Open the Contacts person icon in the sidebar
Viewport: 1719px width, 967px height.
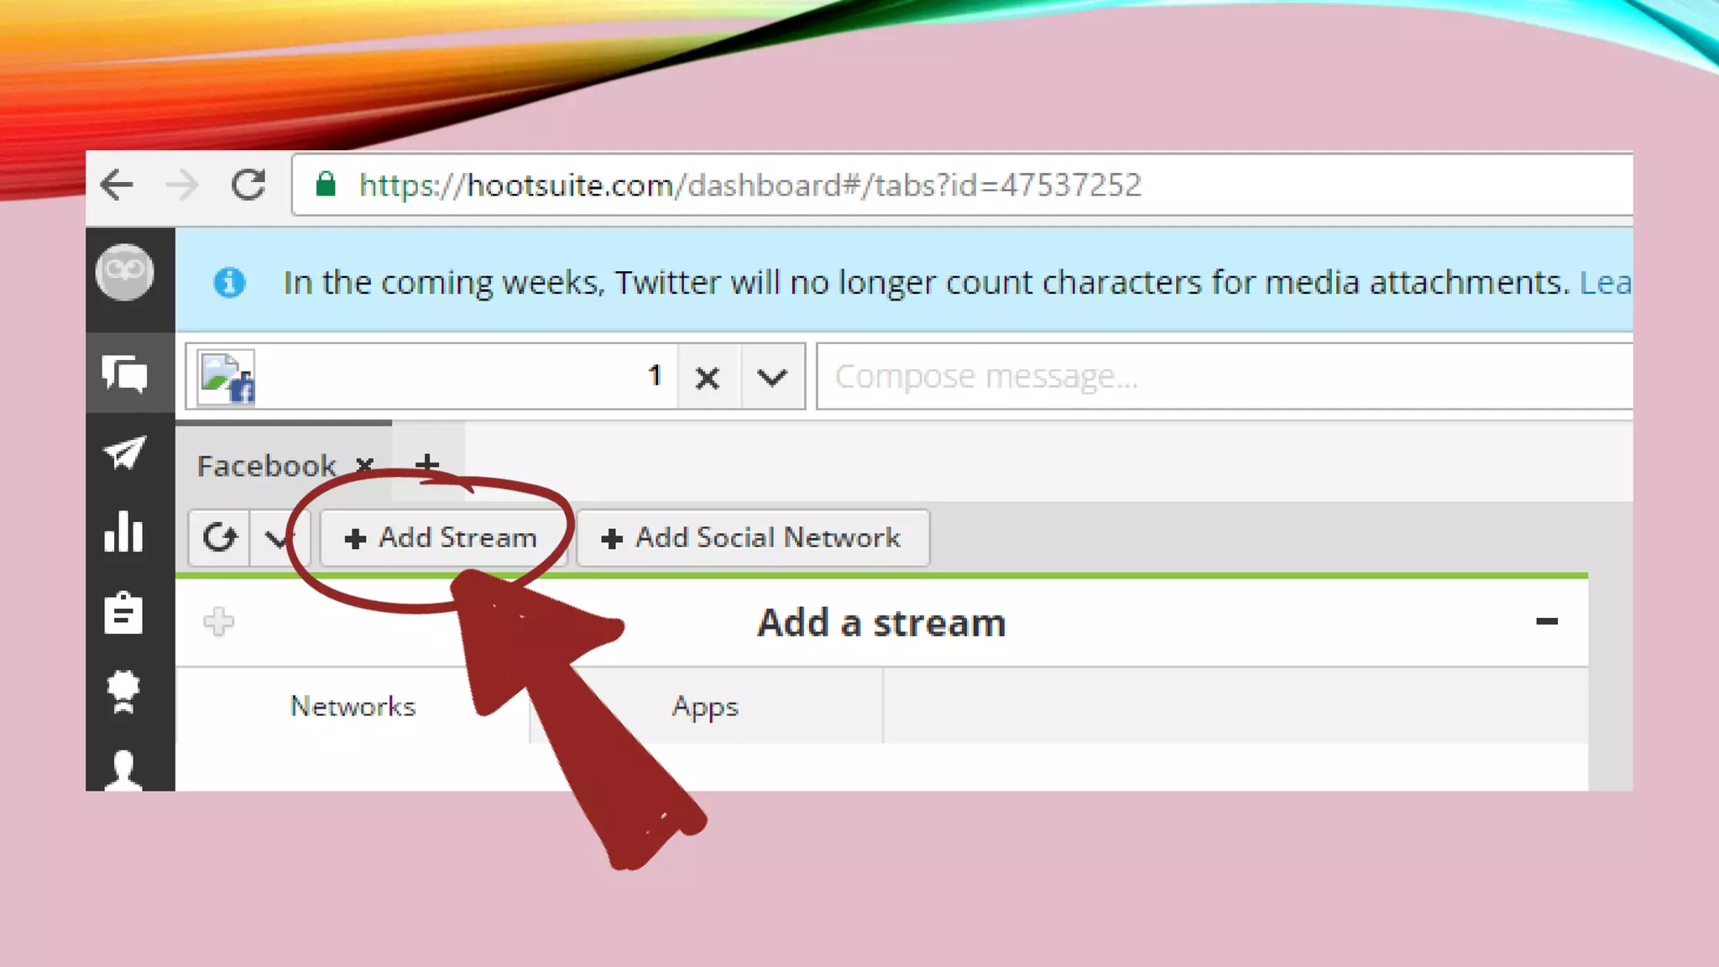coord(124,768)
